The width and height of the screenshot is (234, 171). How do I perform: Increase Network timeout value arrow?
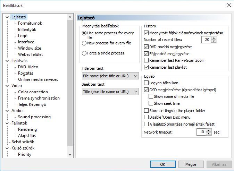coord(208,130)
